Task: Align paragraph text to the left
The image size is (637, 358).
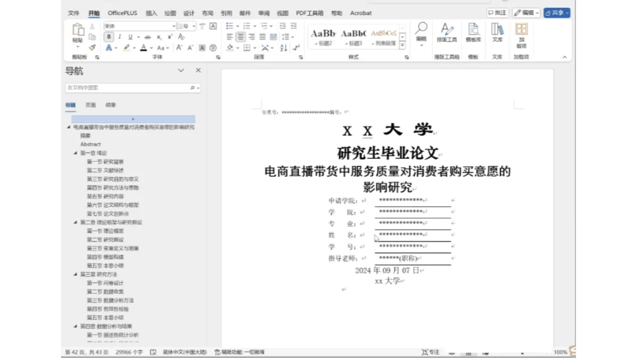Action: click(230, 37)
